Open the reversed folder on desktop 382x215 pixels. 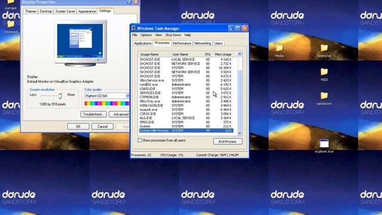tap(11, 27)
